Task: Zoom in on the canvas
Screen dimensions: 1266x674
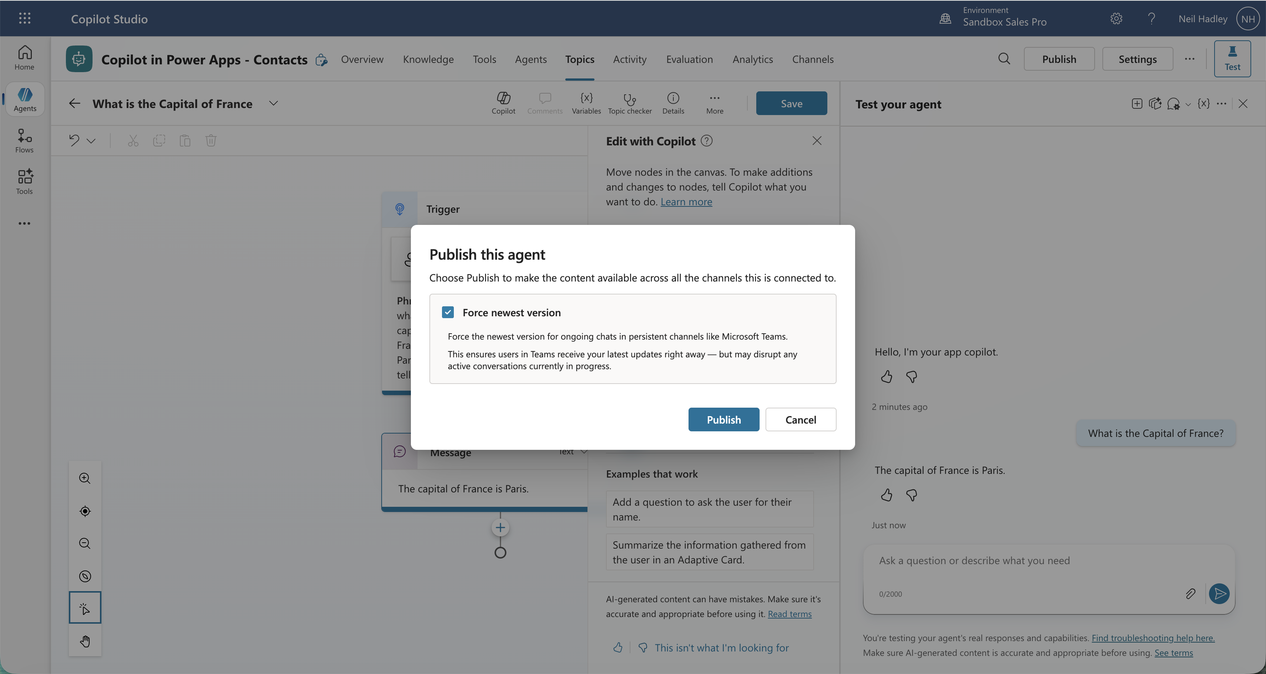Action: coord(85,478)
